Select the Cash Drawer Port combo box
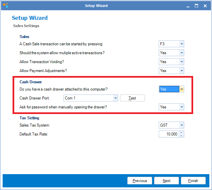This screenshot has width=212, height=190. 90,98
